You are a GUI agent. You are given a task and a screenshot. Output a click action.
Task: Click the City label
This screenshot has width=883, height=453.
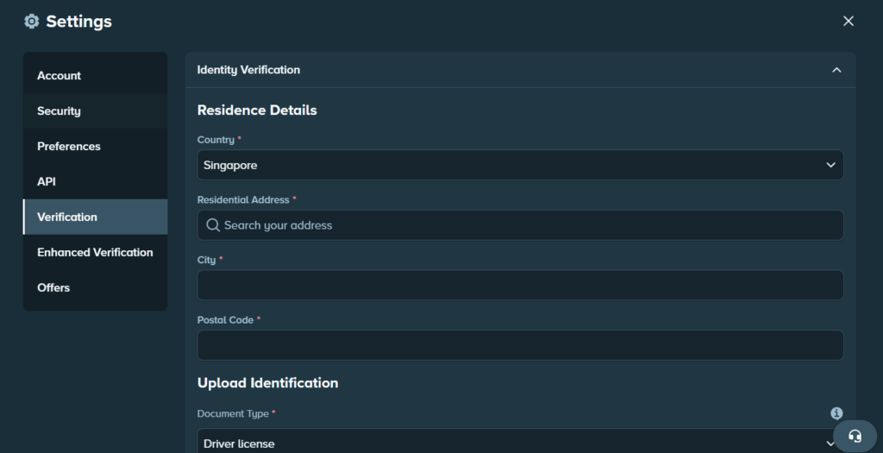206,260
